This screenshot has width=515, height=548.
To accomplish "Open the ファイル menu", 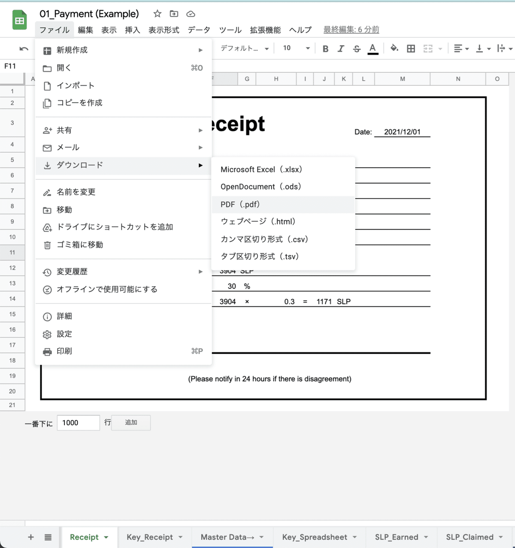I will coord(55,30).
